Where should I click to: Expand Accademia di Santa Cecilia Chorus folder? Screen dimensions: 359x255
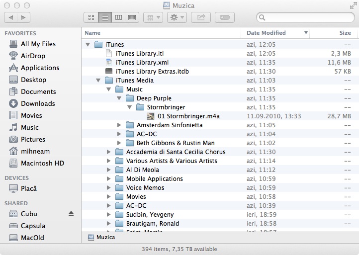click(x=109, y=152)
